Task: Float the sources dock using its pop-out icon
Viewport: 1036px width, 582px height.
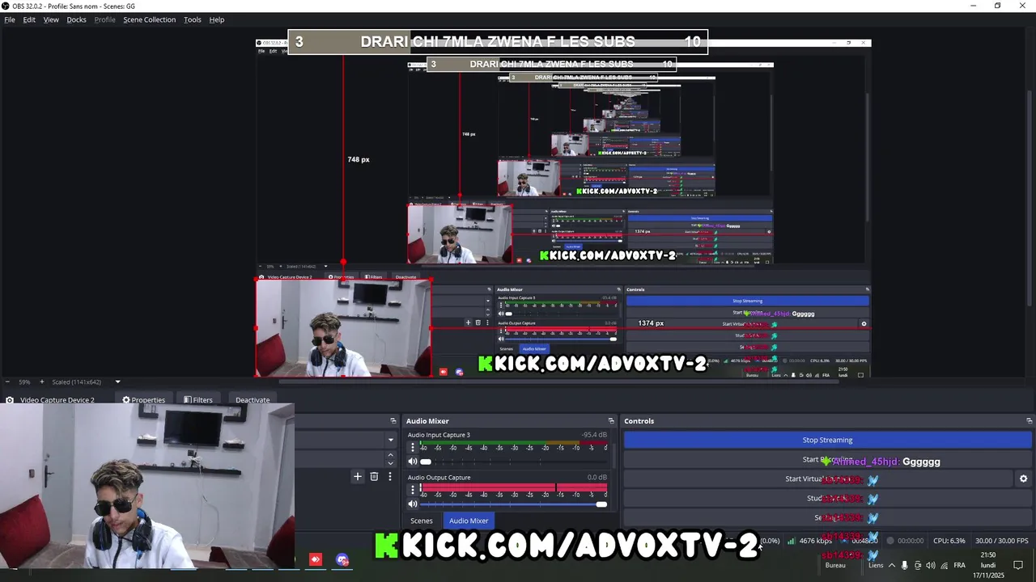Action: point(393,421)
